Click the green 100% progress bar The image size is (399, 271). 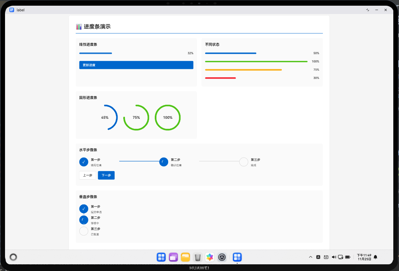coord(256,62)
